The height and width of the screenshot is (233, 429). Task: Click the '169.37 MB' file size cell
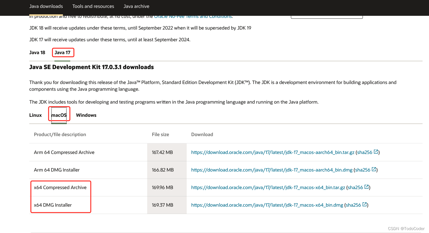point(167,205)
